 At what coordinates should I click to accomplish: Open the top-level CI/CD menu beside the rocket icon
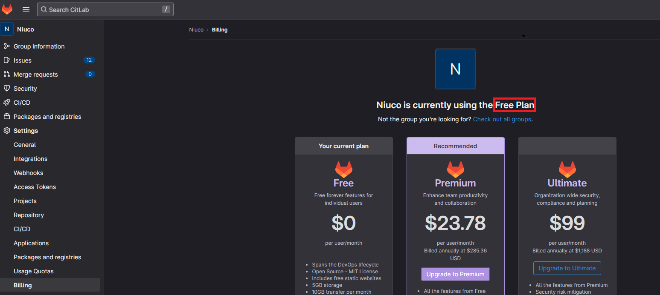click(22, 103)
